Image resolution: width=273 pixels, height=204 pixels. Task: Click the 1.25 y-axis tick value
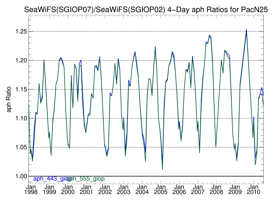coord(22,31)
